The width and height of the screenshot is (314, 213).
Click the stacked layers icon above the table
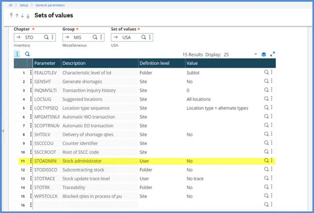click(264, 54)
